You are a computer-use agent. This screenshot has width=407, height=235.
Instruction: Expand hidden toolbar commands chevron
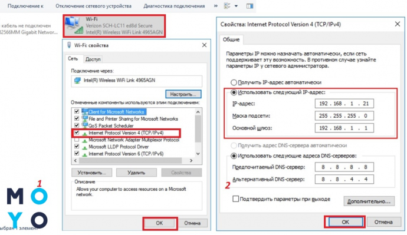[216, 6]
